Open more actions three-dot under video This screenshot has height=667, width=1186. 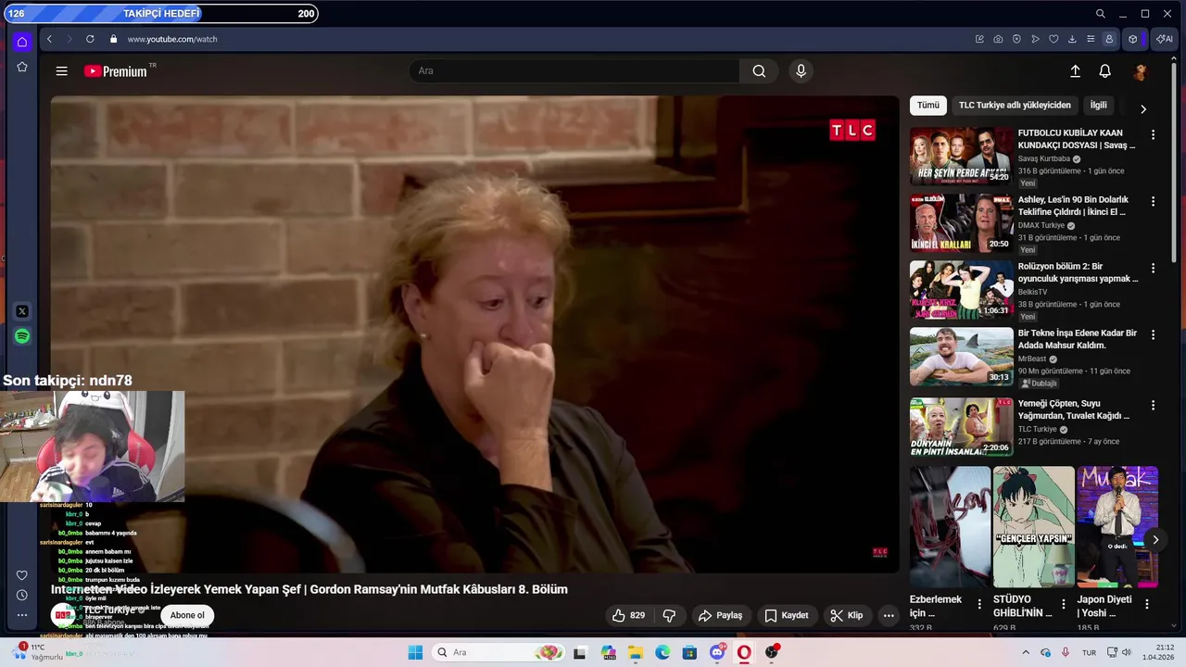pos(888,615)
